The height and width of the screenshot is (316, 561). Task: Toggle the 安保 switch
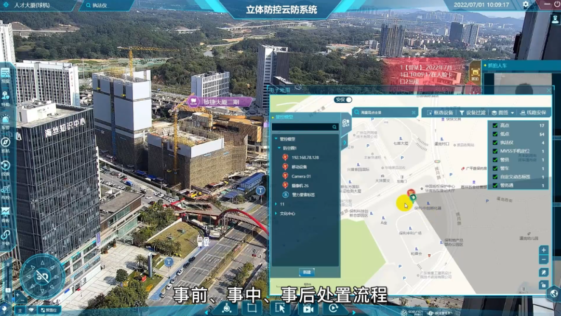point(346,100)
